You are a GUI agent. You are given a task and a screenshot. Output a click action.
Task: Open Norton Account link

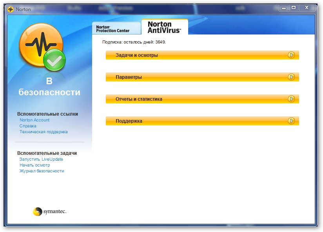[34, 120]
